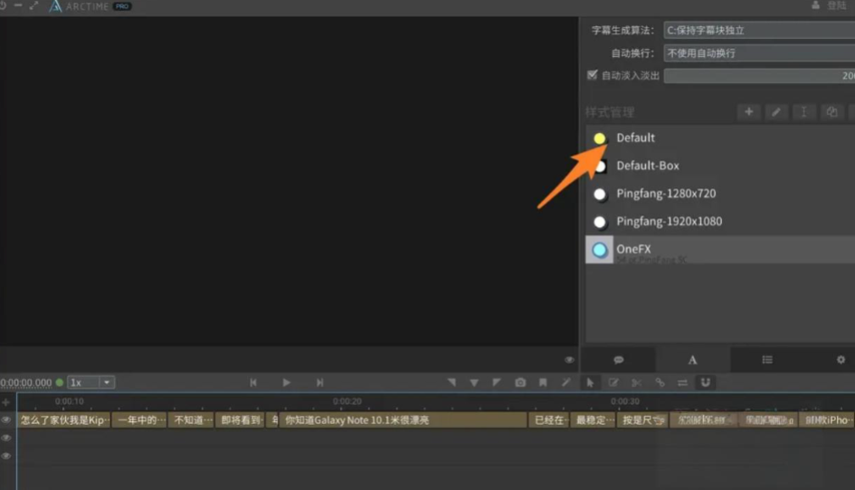This screenshot has height=490, width=855.
Task: Take a snapshot with the camera icon
Action: pos(520,382)
